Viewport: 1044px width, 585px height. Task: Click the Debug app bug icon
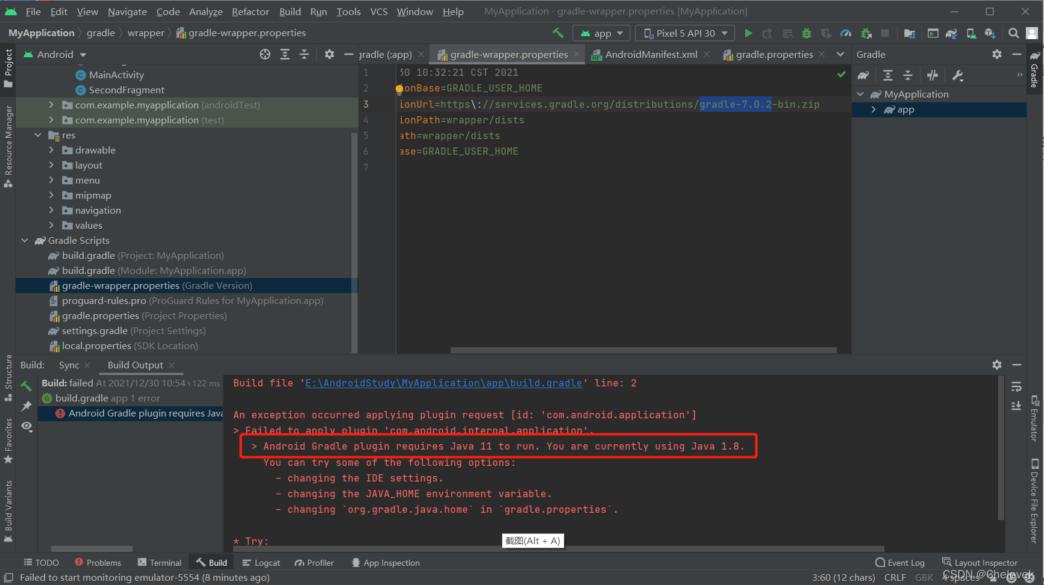click(807, 33)
